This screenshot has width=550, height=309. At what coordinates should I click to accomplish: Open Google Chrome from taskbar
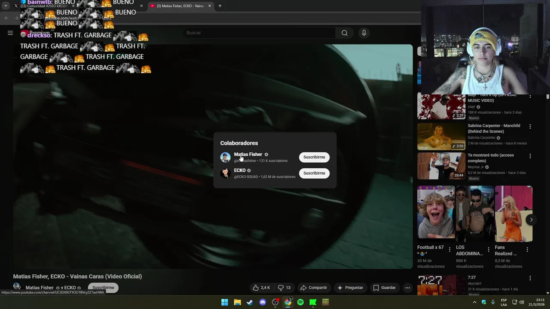click(288, 302)
